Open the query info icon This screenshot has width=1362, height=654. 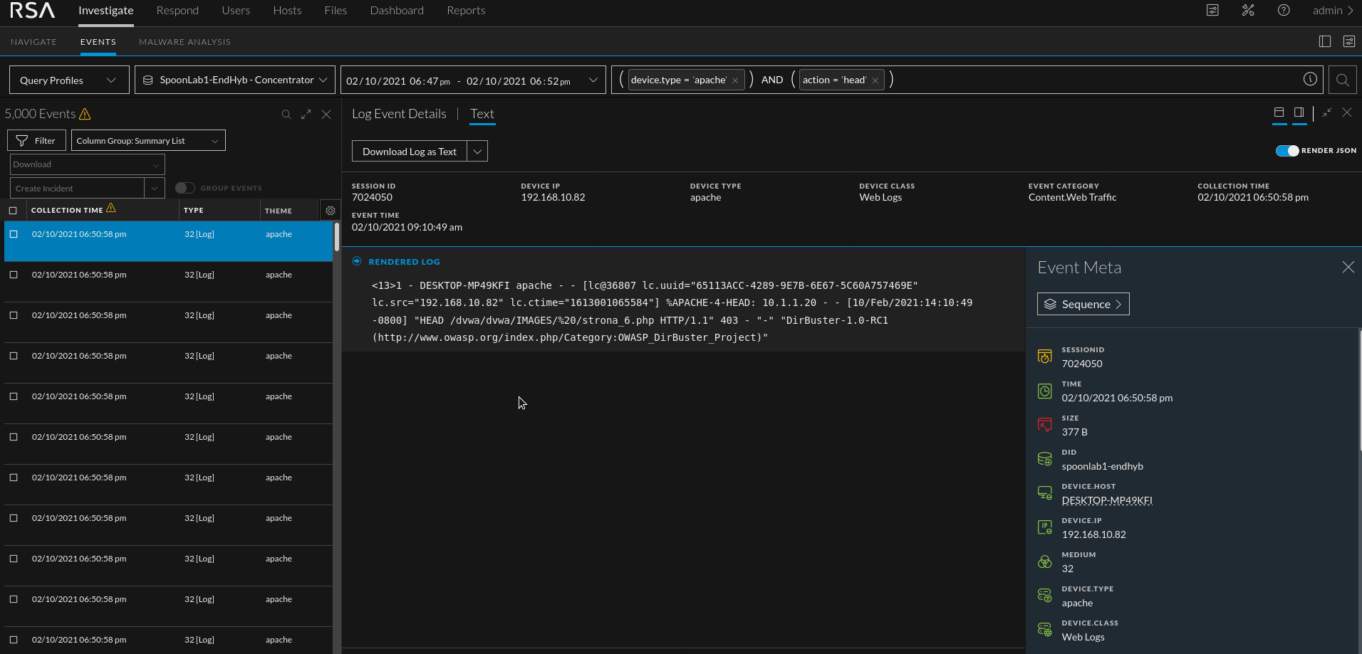click(1309, 79)
